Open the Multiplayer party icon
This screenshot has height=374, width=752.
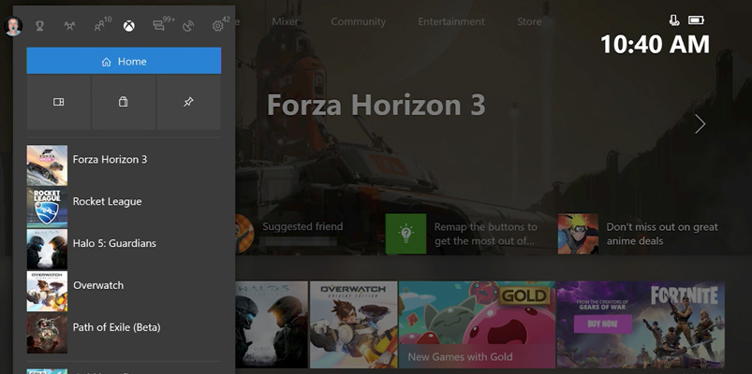tap(69, 26)
